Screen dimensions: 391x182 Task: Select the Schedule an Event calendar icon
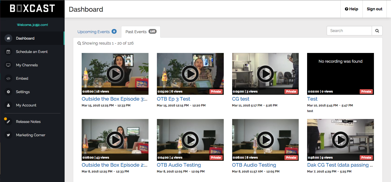[x=8, y=52]
